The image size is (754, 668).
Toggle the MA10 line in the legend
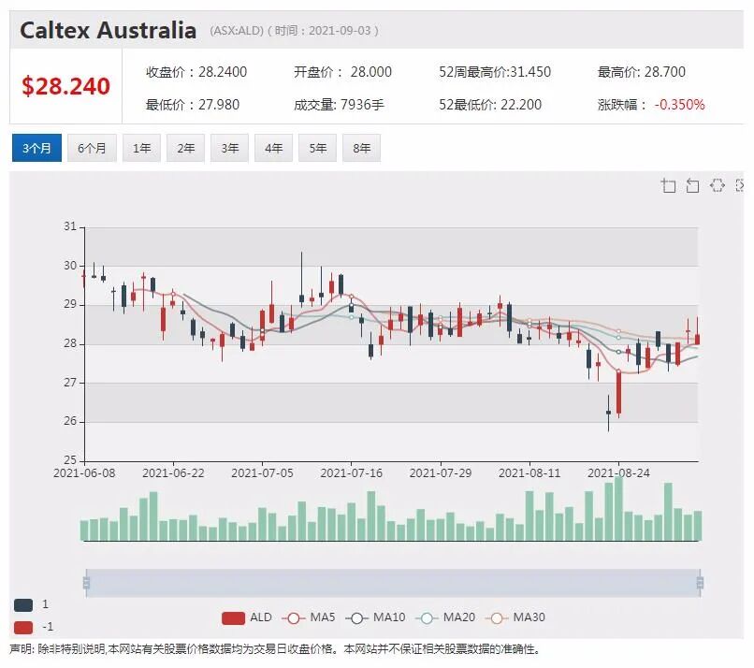tap(375, 617)
